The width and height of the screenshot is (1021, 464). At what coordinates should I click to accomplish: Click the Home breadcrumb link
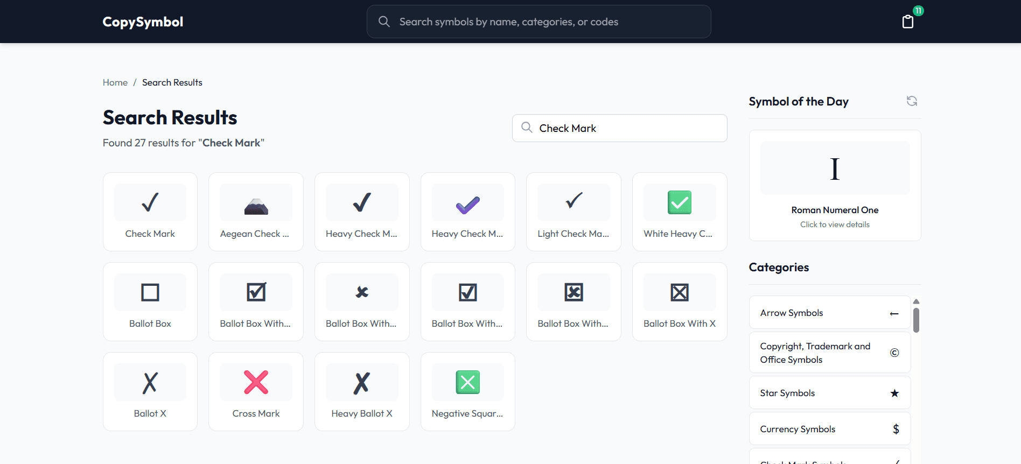click(115, 82)
